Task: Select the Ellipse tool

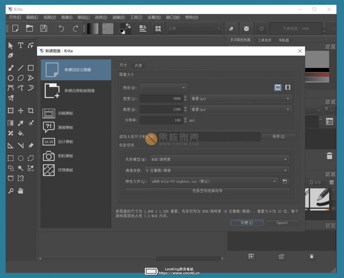Action: pyautogui.click(x=10, y=78)
